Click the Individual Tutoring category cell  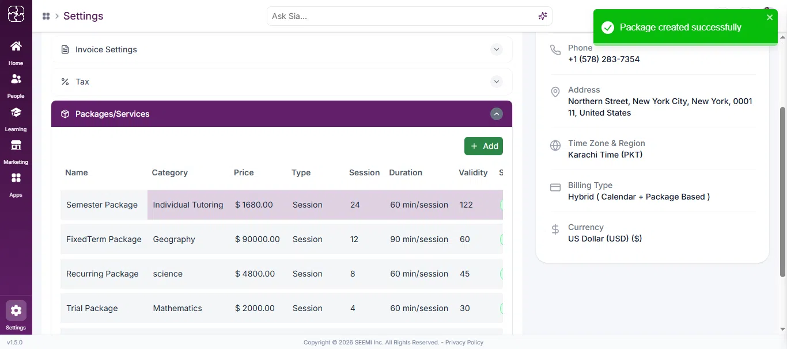click(x=188, y=205)
